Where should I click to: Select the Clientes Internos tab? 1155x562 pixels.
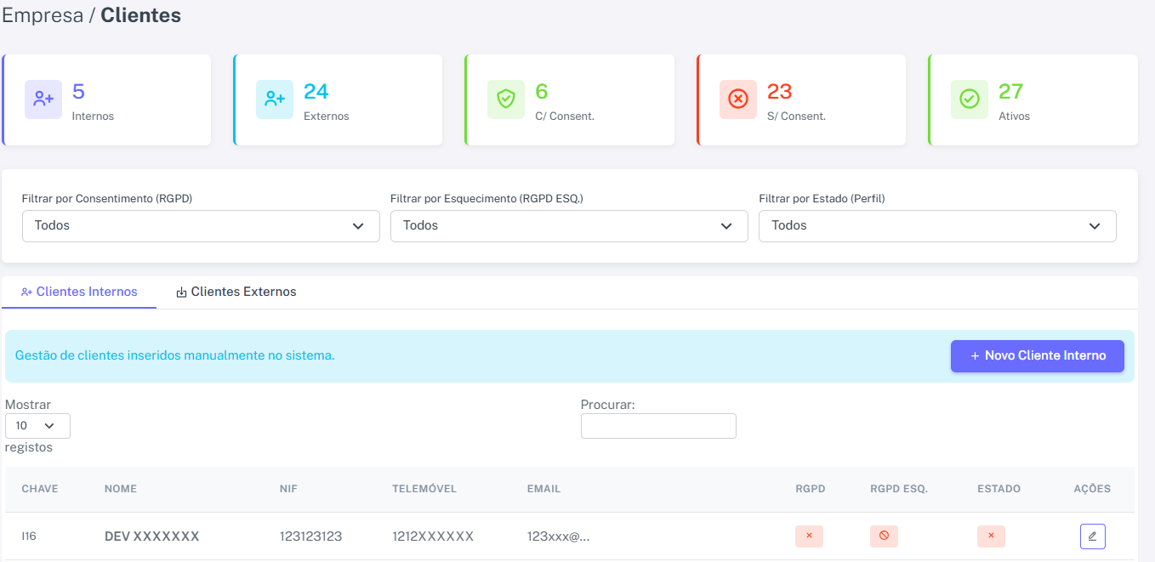coord(79,292)
